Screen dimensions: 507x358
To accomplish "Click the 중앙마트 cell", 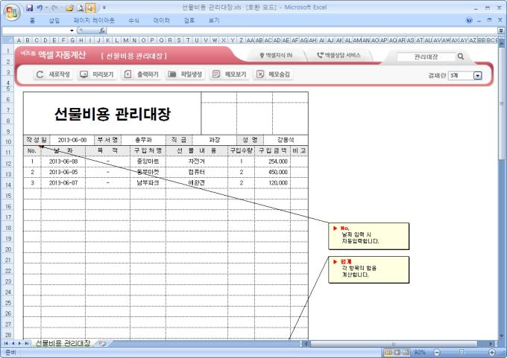I will click(148, 162).
